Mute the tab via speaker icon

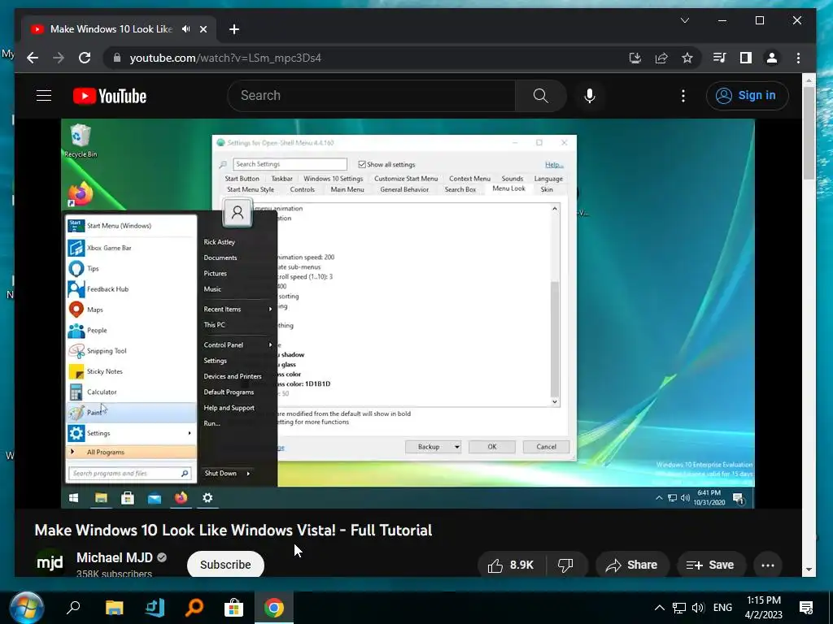click(185, 29)
